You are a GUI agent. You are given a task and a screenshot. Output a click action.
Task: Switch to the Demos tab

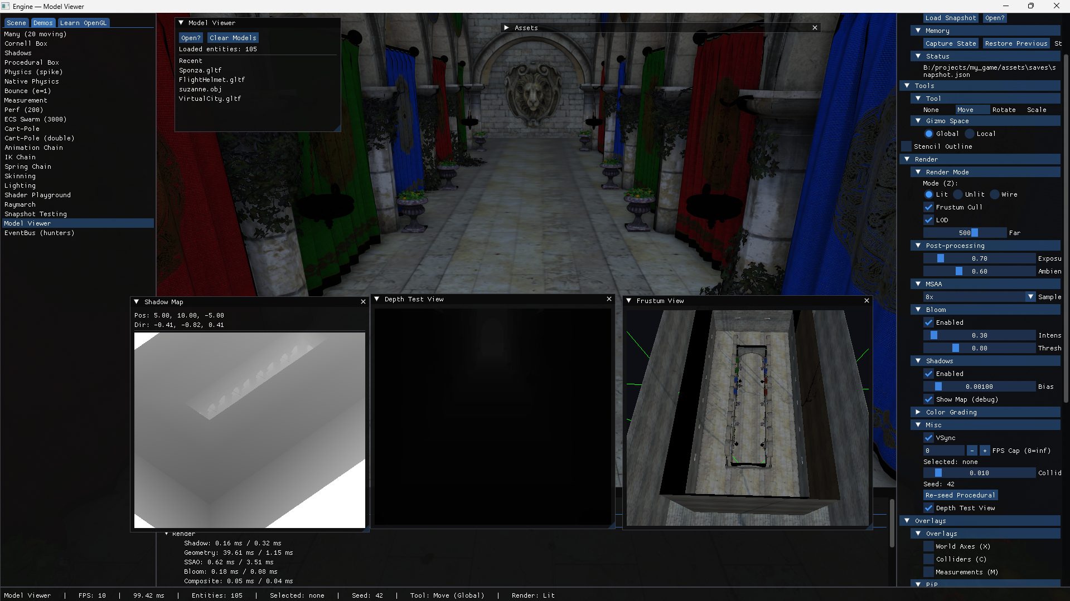click(43, 23)
